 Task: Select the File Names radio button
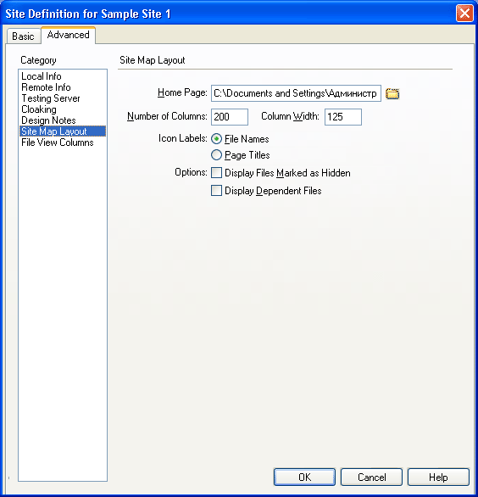[x=216, y=139]
